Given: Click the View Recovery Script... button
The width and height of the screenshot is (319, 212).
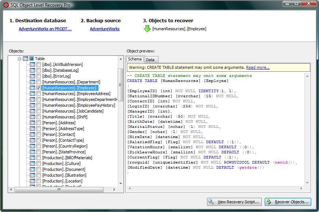Looking at the screenshot, I should (x=234, y=202).
